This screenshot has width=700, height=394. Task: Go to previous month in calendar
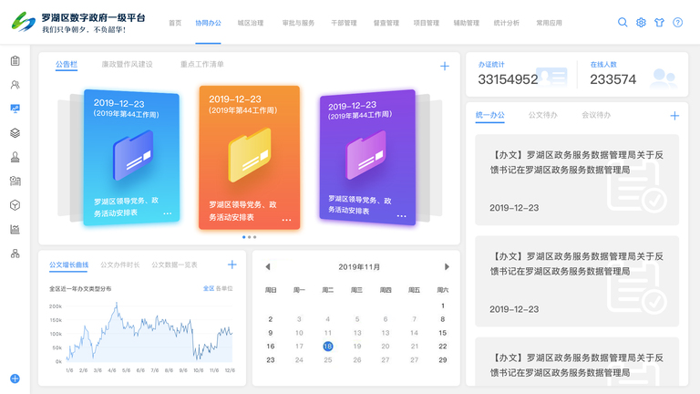click(x=268, y=266)
